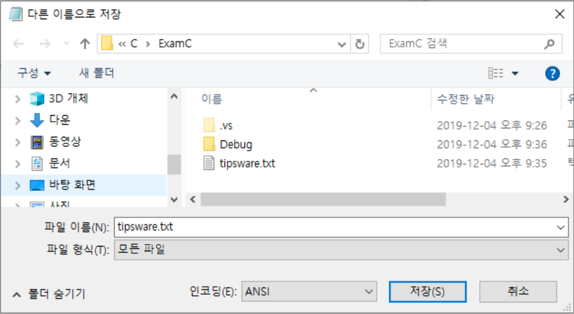Go up one folder with the up arrow
This screenshot has height=314, width=574.
(x=85, y=44)
